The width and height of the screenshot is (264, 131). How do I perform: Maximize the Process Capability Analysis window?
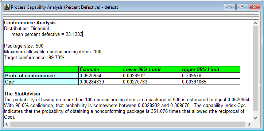click(242, 7)
